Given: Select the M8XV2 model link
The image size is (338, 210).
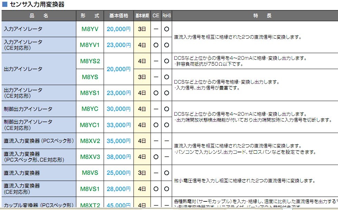Looking at the screenshot, I should (x=90, y=141).
